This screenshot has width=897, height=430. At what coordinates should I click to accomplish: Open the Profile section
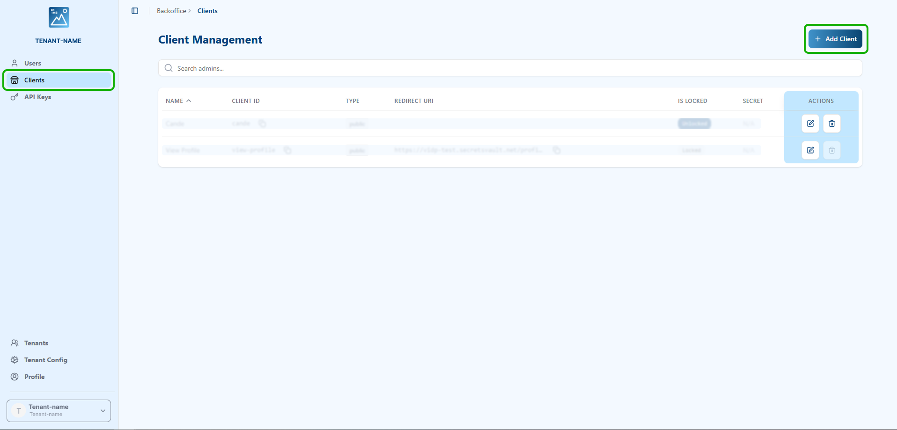click(x=35, y=377)
